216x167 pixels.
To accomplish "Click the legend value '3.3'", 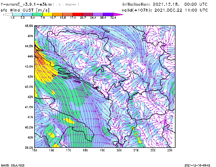I will [22, 18].
